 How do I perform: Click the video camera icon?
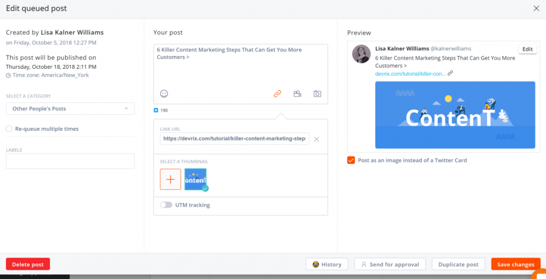[x=298, y=94]
